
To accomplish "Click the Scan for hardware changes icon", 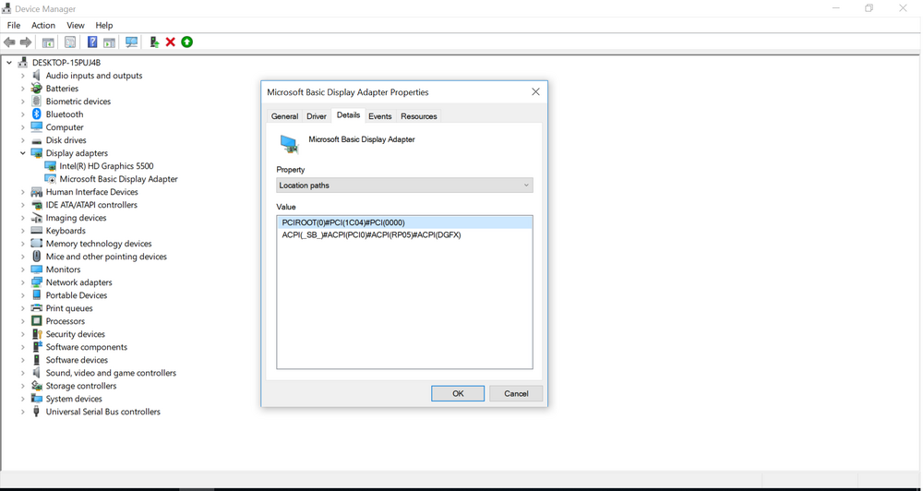I will point(131,42).
